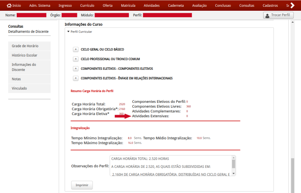The width and height of the screenshot is (301, 193).
Task: Click the observations box scroll-up arrow
Action: click(234, 158)
